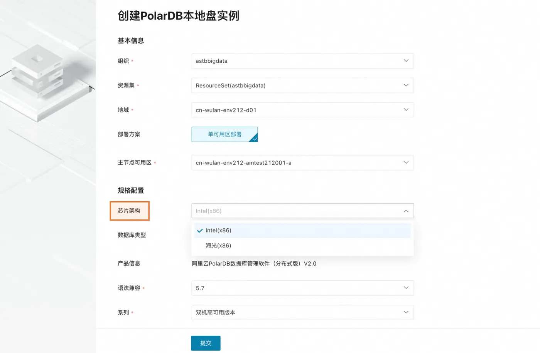Image resolution: width=540 pixels, height=353 pixels.
Task: Click the 数据库类型 field label
Action: click(132, 235)
